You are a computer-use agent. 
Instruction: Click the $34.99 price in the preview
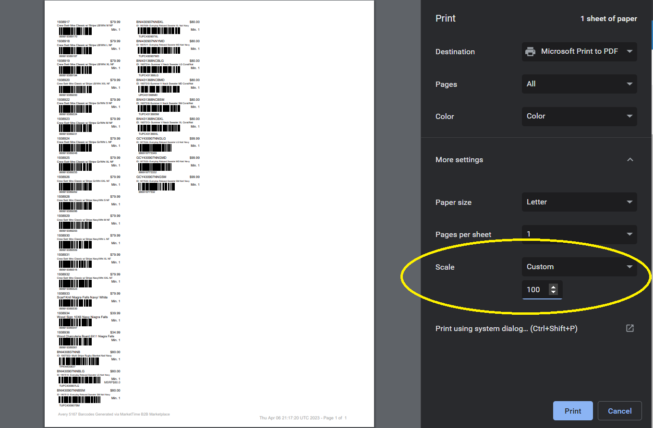pyautogui.click(x=115, y=333)
